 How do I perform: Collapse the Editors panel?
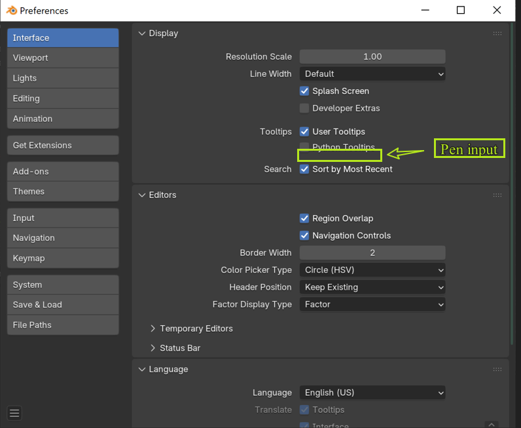[142, 195]
